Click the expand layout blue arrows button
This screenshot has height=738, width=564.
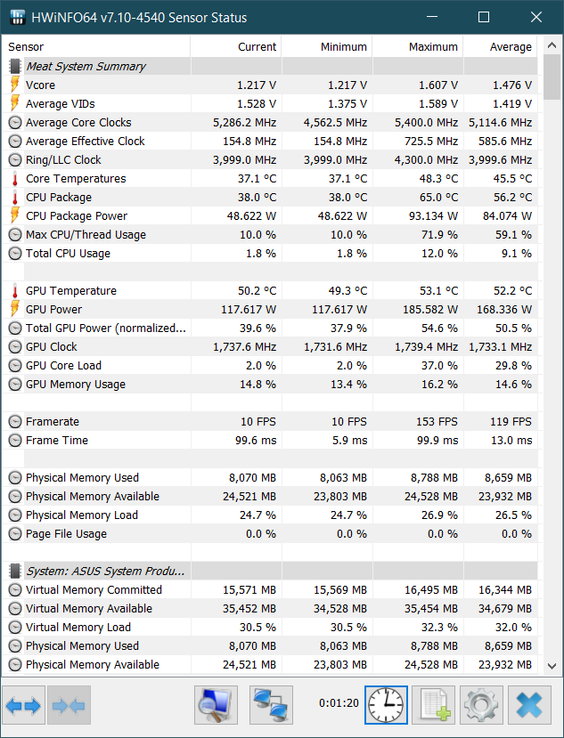coord(23,705)
